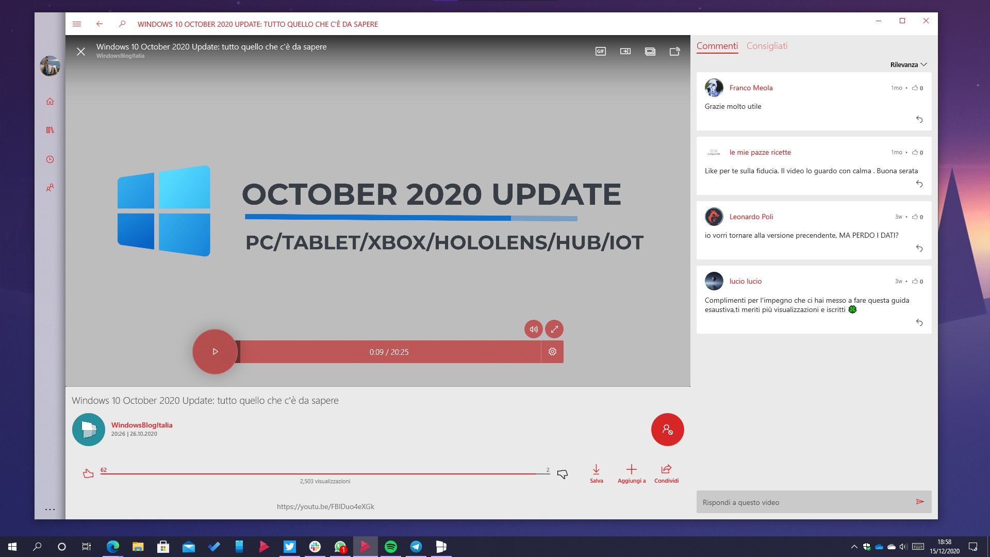Screen dimensions: 990x557
Task: Open video quality settings gear
Action: [552, 352]
